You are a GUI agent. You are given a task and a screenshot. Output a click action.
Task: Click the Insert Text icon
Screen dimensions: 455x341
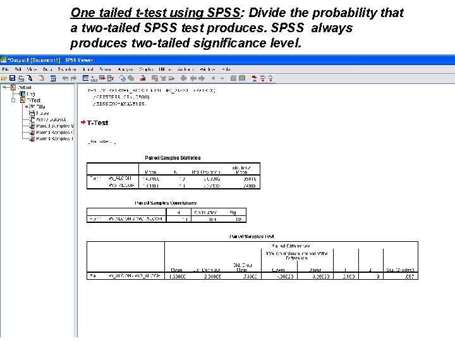[x=270, y=78]
